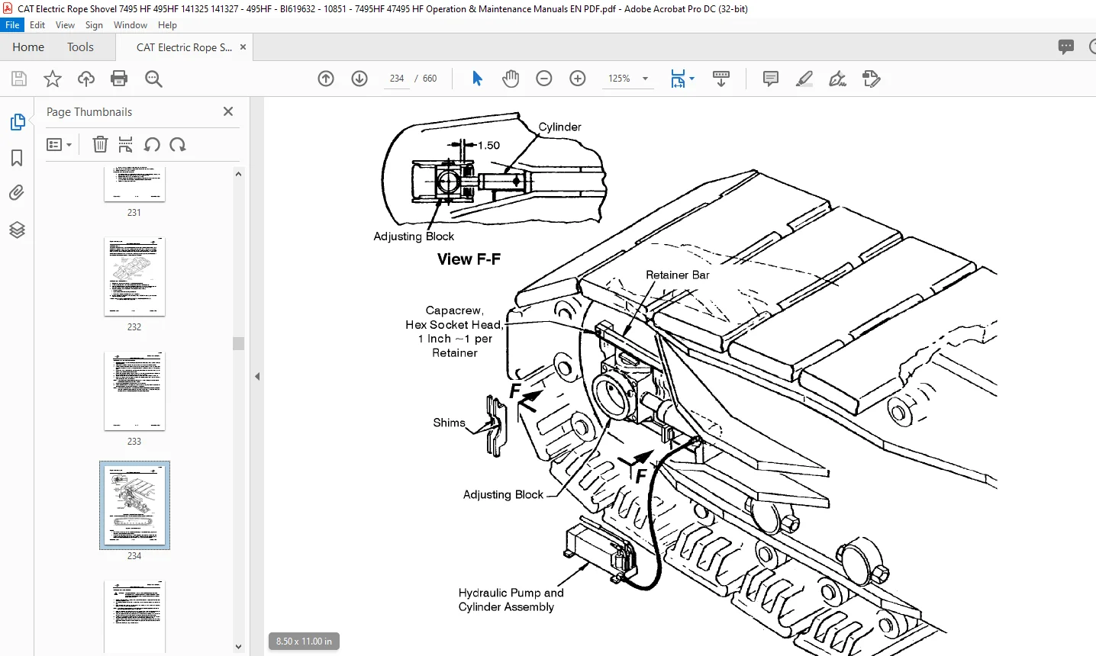Click the fit width page icon
Screen dimensions: 1096x656
pos(678,79)
